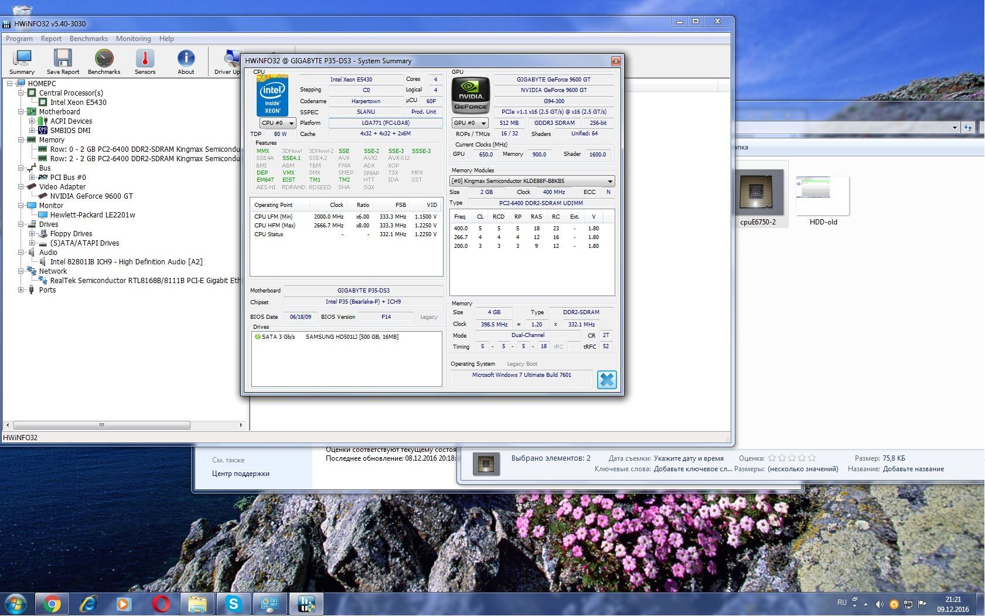985x616 pixels.
Task: Expand the Ports tree node
Action: pyautogui.click(x=21, y=290)
